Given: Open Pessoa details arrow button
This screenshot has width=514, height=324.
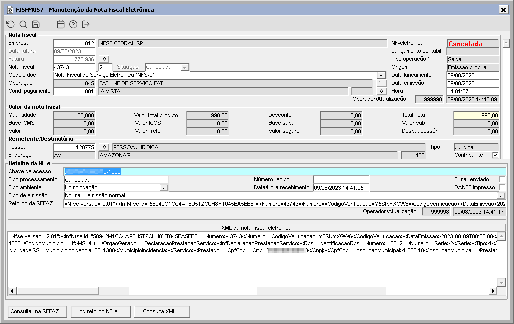Looking at the screenshot, I should coord(104,147).
